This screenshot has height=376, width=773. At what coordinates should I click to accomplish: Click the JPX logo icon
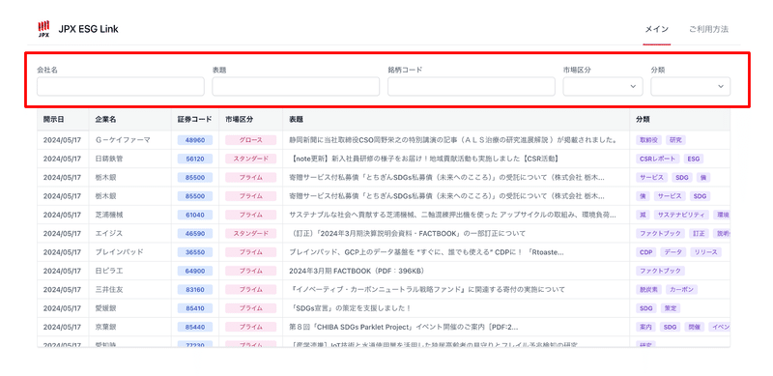point(43,29)
